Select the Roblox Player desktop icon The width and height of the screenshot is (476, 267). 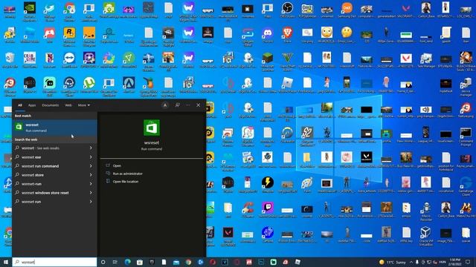(x=287, y=85)
